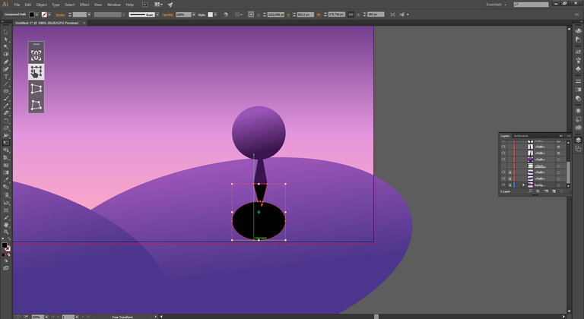Screen dimensions: 584x319
Task: Choose Perspective Distort in transform widget
Action: click(x=36, y=89)
